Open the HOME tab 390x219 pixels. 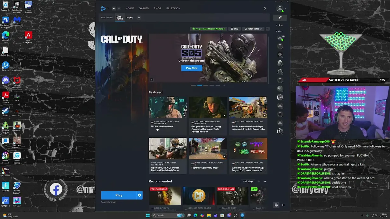tap(130, 9)
